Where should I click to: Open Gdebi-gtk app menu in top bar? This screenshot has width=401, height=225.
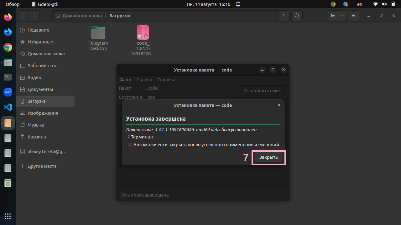(45, 4)
